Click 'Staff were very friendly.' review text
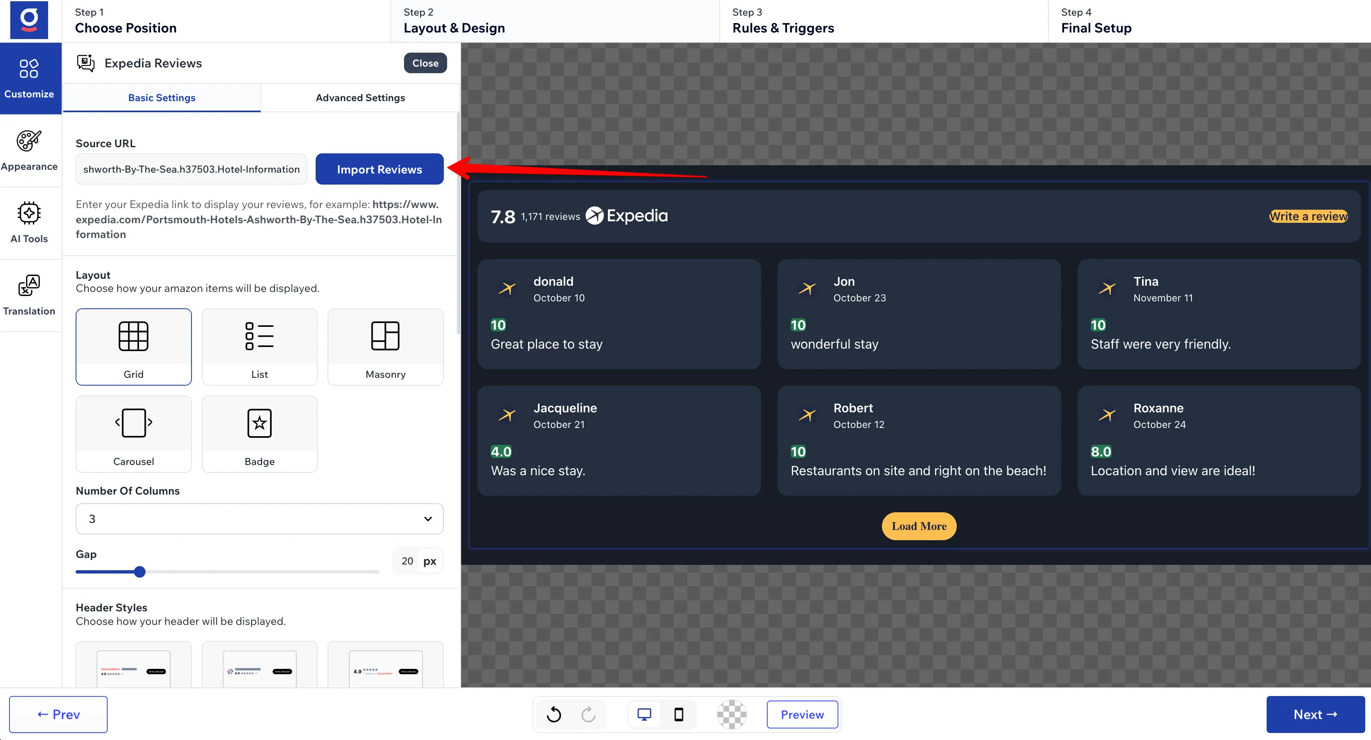Screen dimensions: 1371x740 click(1161, 344)
